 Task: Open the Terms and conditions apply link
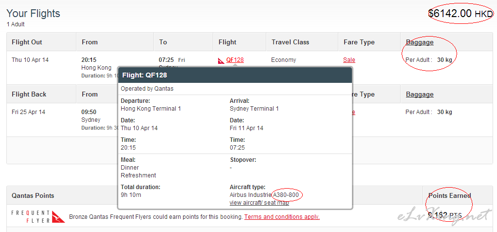coord(282,217)
